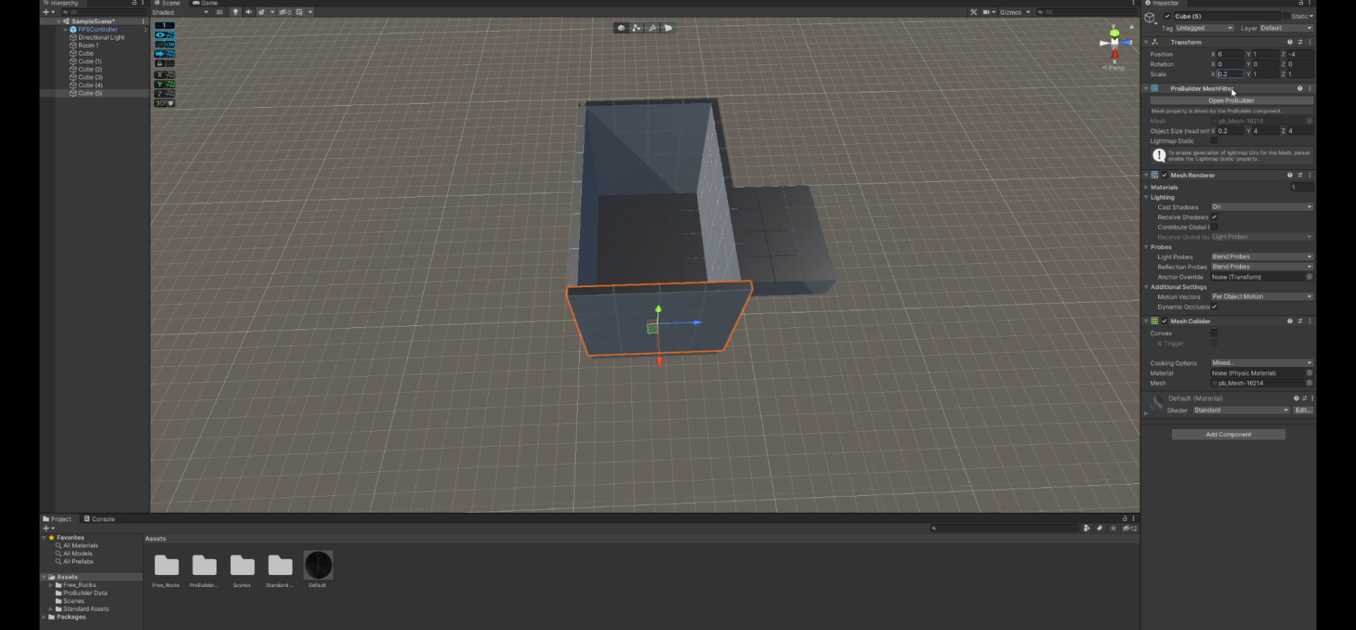1356x630 pixels.
Task: Click the scene tools wrench icon
Action: [x=974, y=12]
